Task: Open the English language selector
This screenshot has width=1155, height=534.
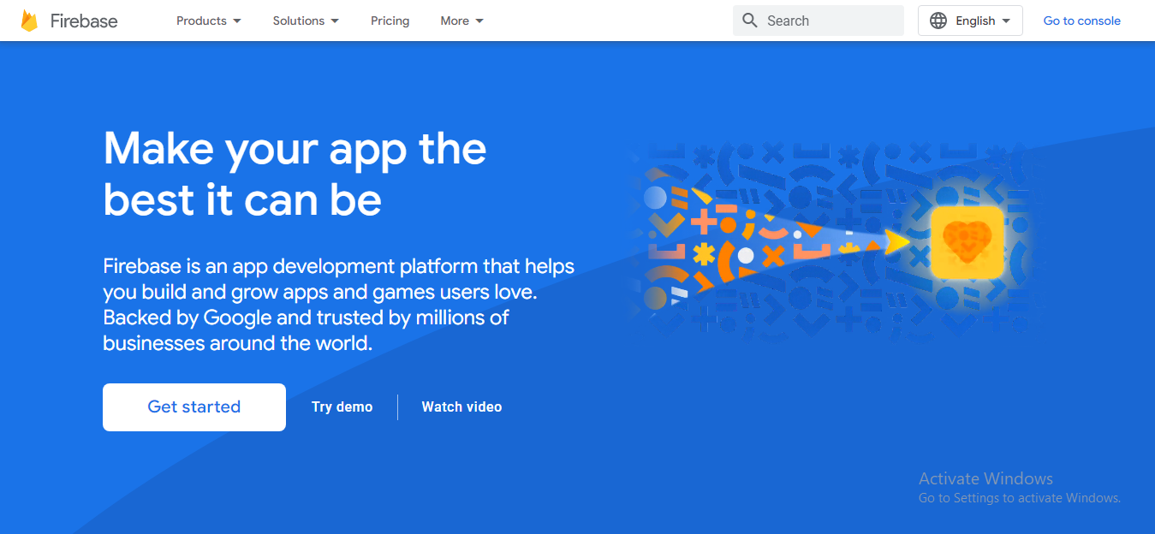Action: click(970, 21)
